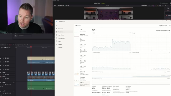The height and width of the screenshot is (96, 171).
Task: Select the Ethernet 4 network entry
Action: [x=82, y=79]
